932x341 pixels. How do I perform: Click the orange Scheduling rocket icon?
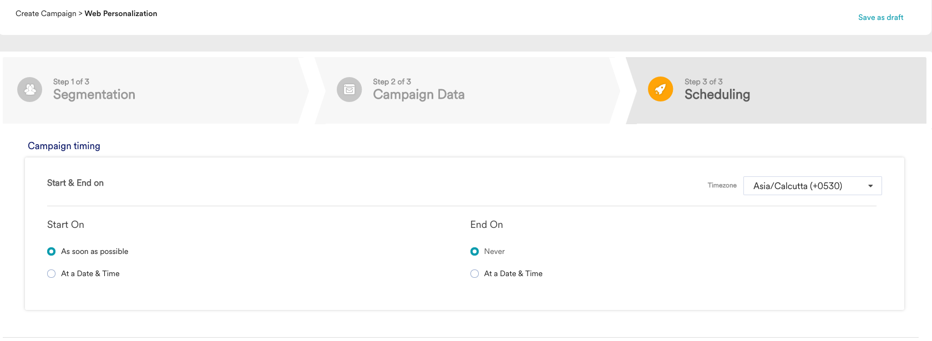pos(660,89)
